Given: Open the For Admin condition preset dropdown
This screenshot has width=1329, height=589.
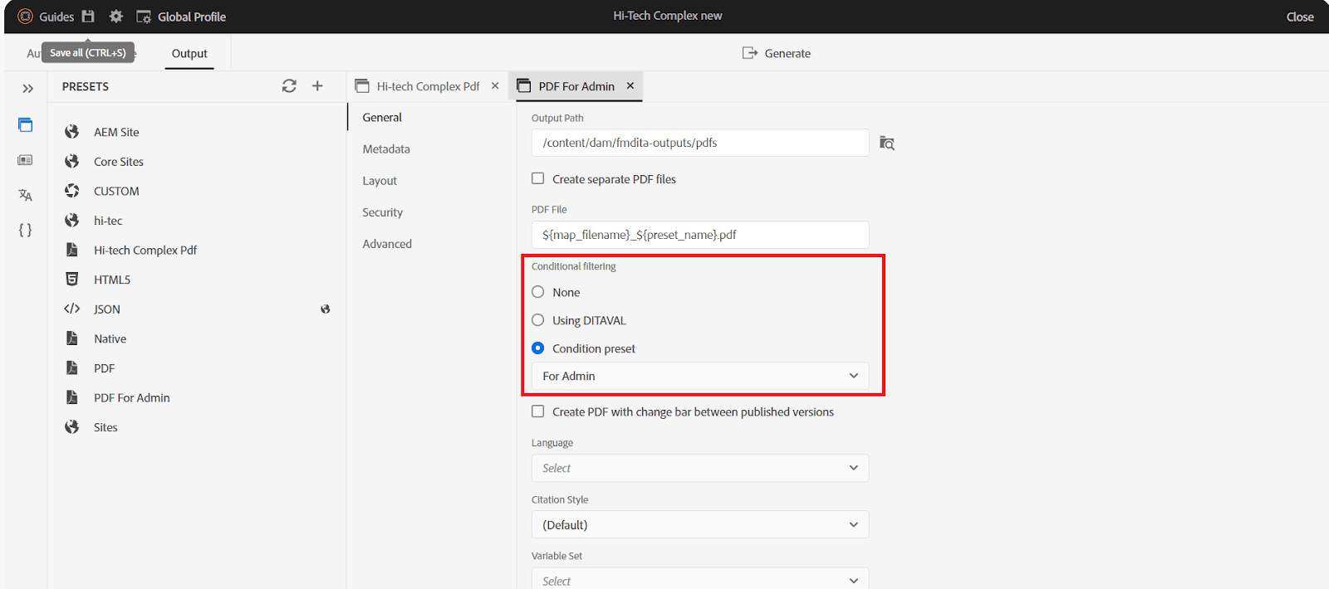Looking at the screenshot, I should click(699, 377).
